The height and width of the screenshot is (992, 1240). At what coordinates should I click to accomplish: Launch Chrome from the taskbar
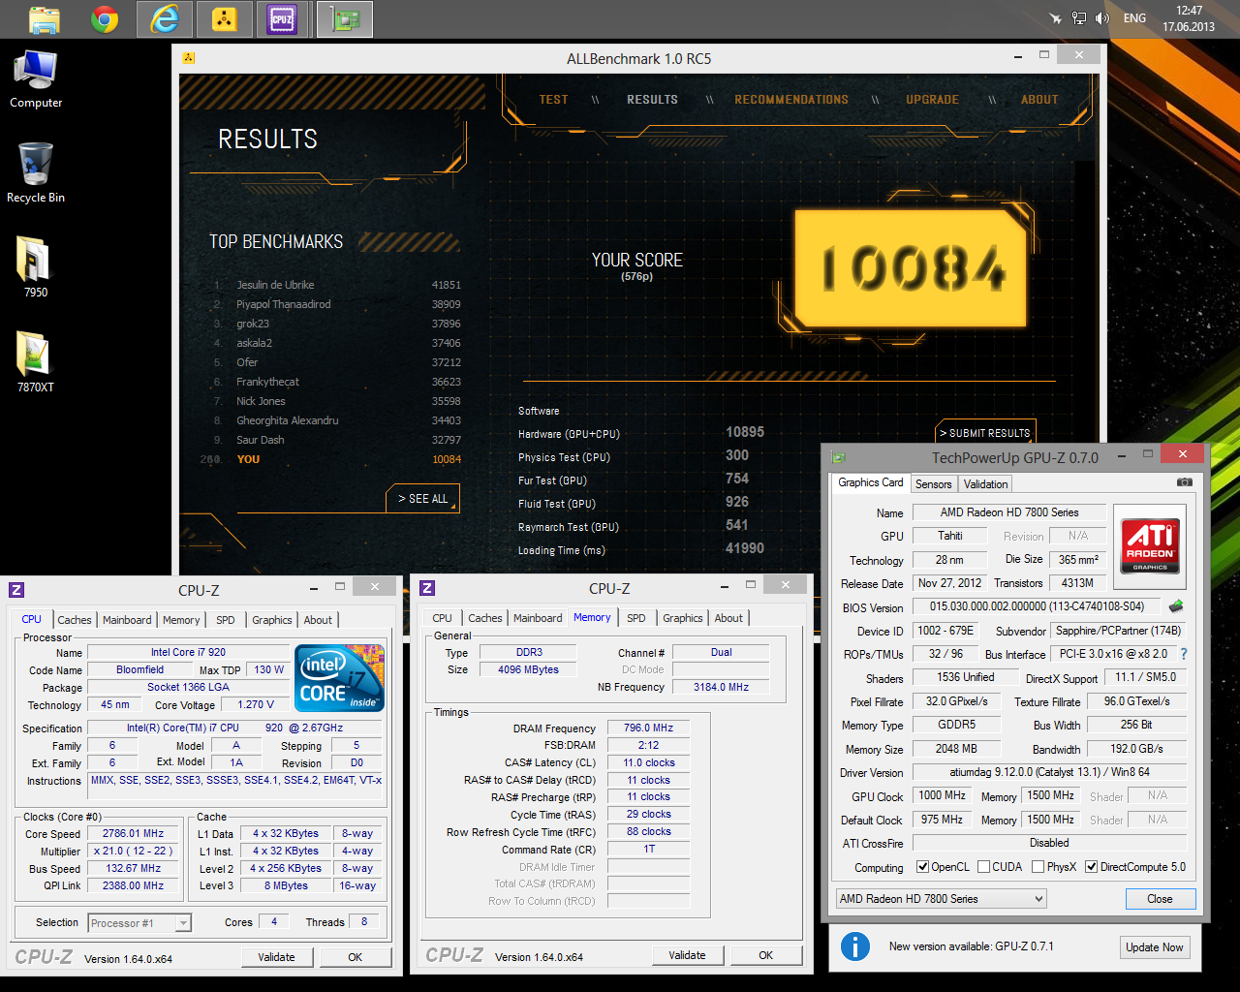point(105,19)
